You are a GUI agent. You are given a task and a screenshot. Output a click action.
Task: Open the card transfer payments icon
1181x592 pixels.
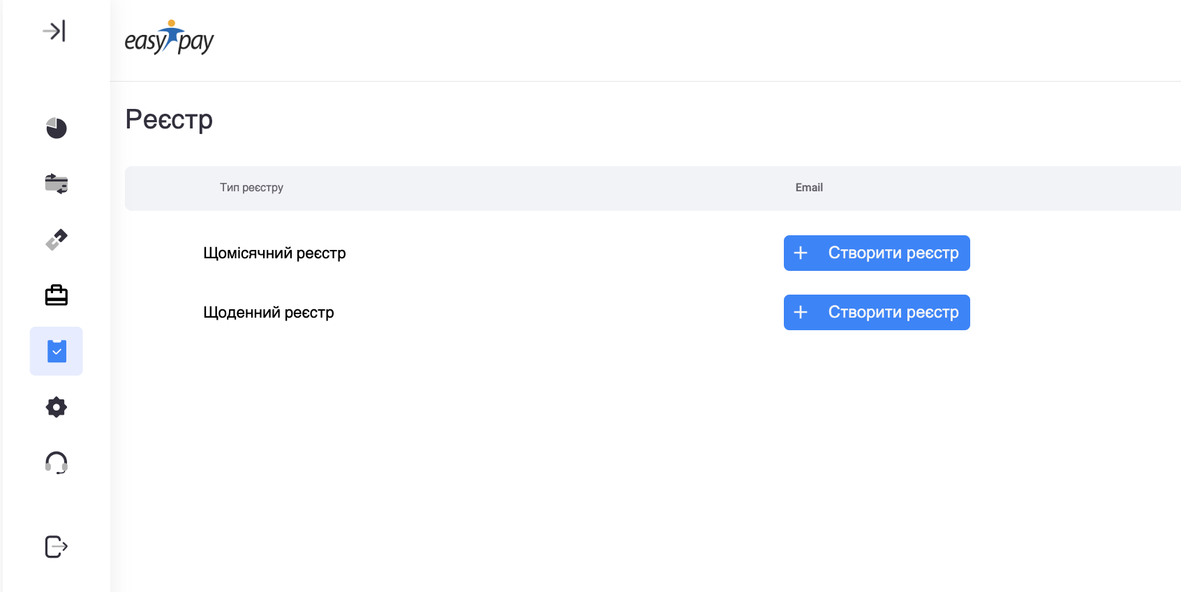(x=56, y=184)
